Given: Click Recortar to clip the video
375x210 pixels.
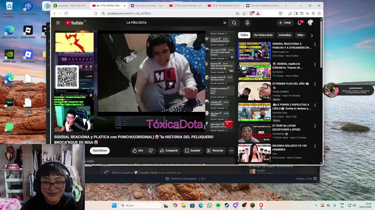Looking at the screenshot, I should point(215,150).
